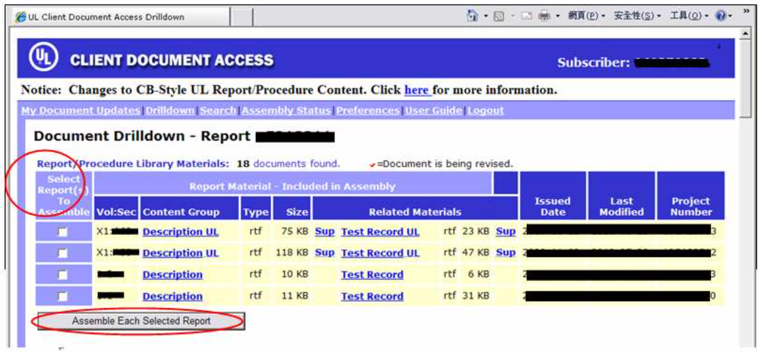Click the Sup link after 47 KB

pyautogui.click(x=506, y=253)
